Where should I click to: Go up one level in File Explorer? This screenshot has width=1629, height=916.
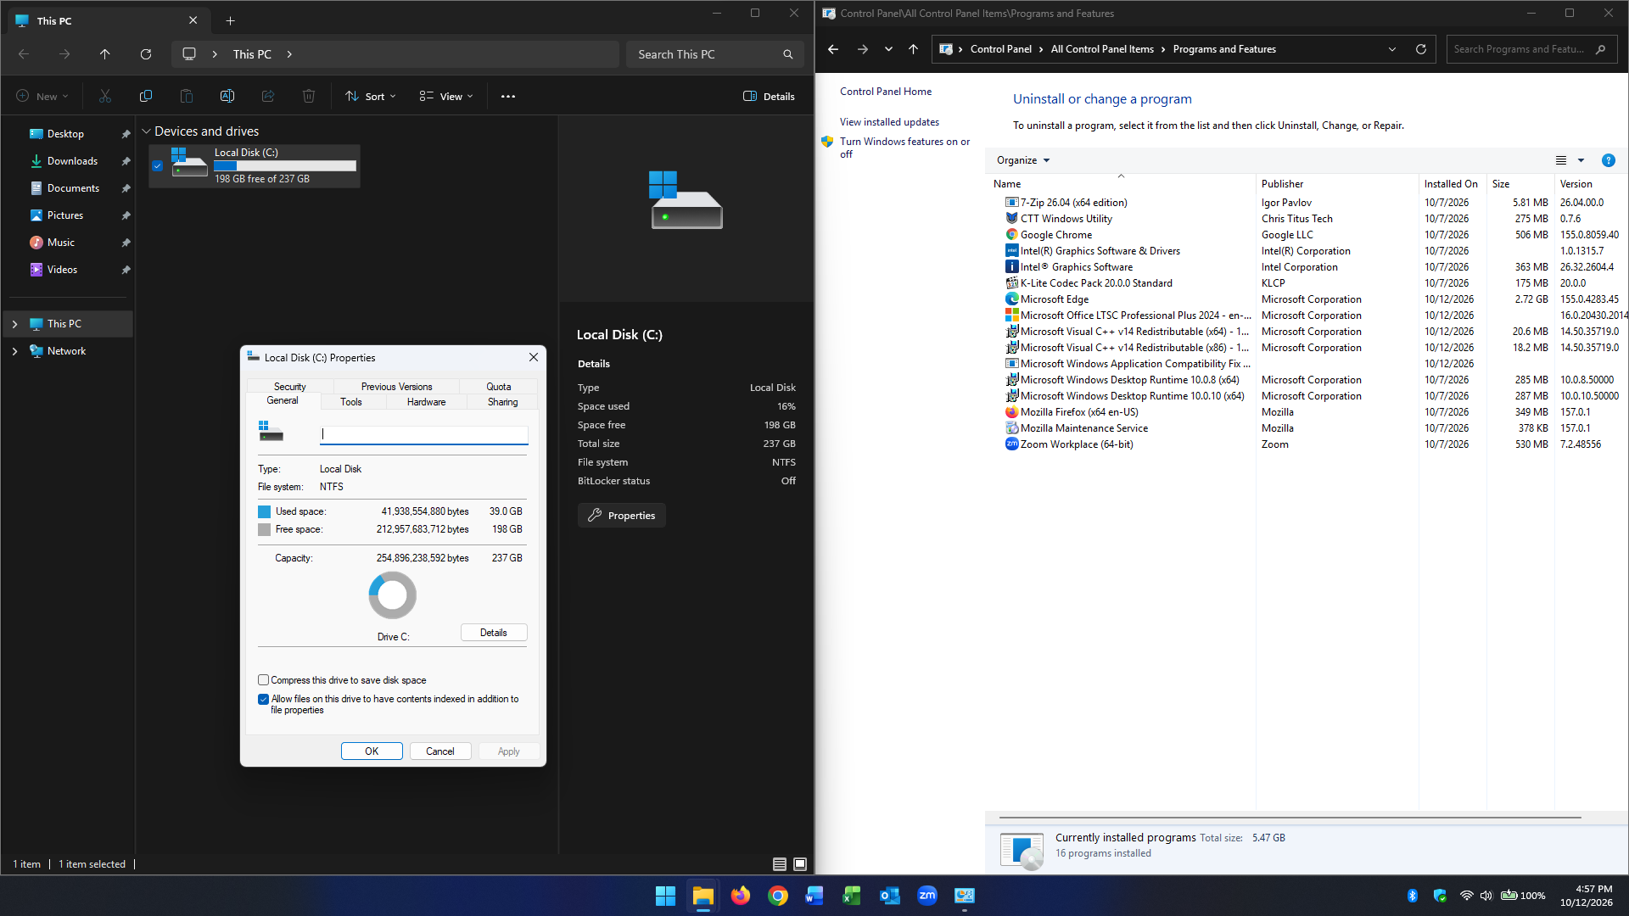coord(105,54)
